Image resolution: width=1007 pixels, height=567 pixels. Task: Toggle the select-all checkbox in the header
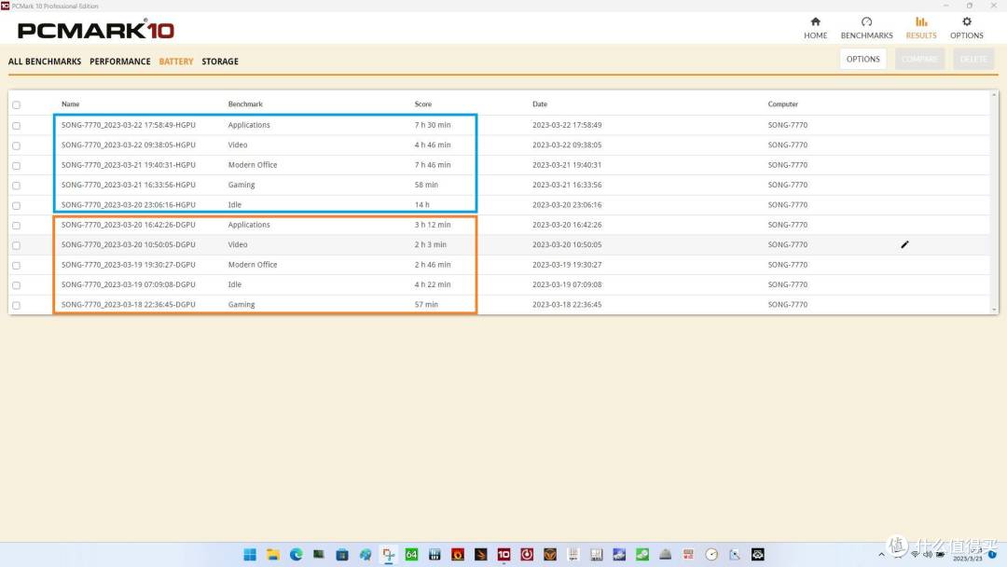tap(16, 104)
